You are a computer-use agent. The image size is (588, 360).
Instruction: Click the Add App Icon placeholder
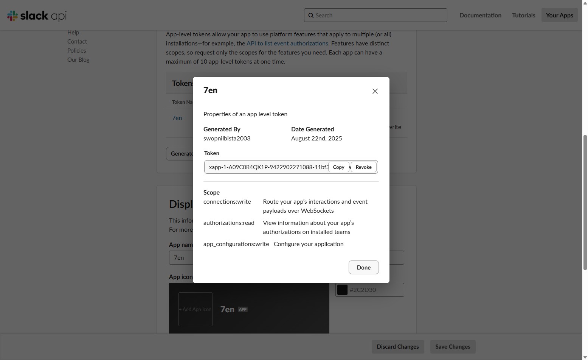(195, 309)
